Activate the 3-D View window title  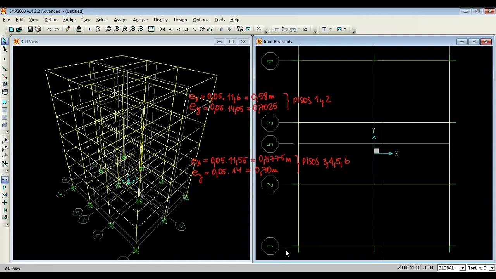click(29, 42)
